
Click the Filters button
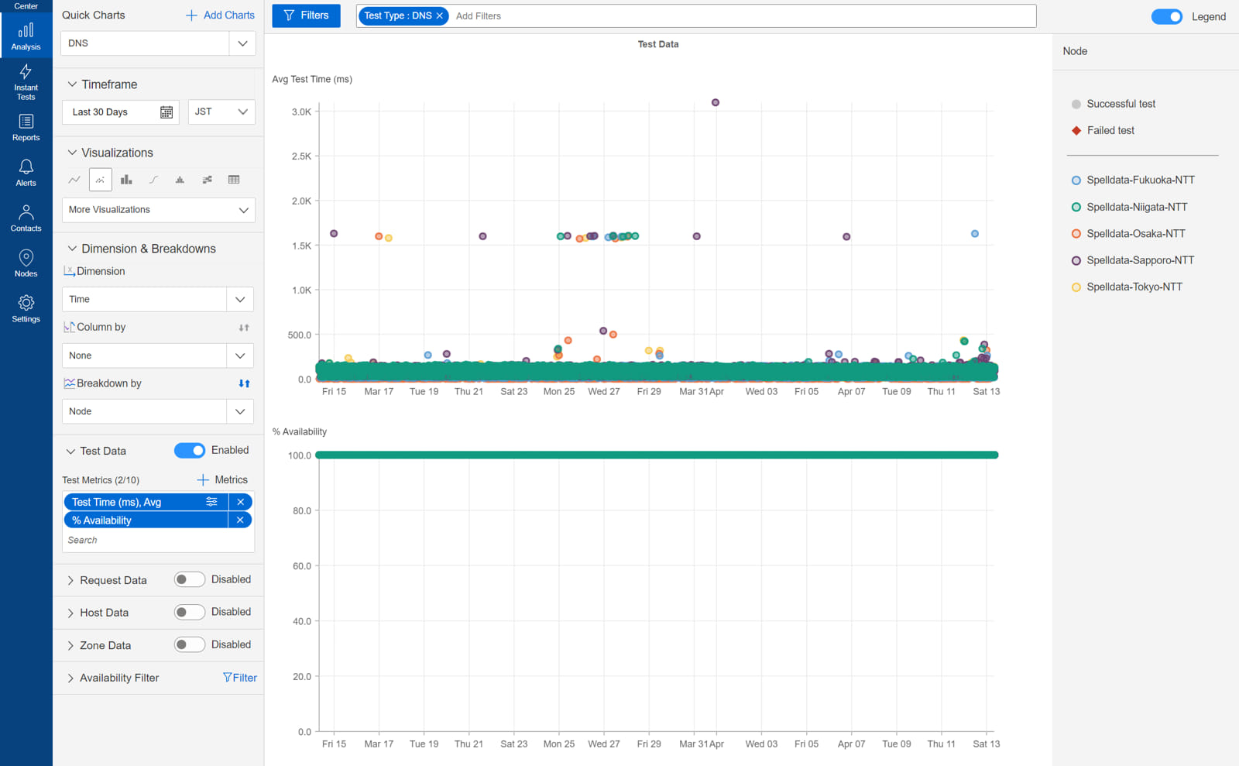[x=306, y=15]
